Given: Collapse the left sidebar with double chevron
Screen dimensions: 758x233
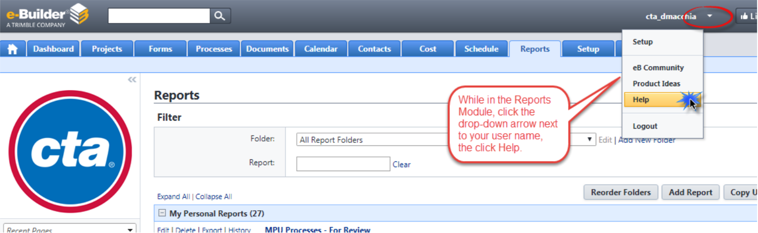Looking at the screenshot, I should tap(132, 79).
